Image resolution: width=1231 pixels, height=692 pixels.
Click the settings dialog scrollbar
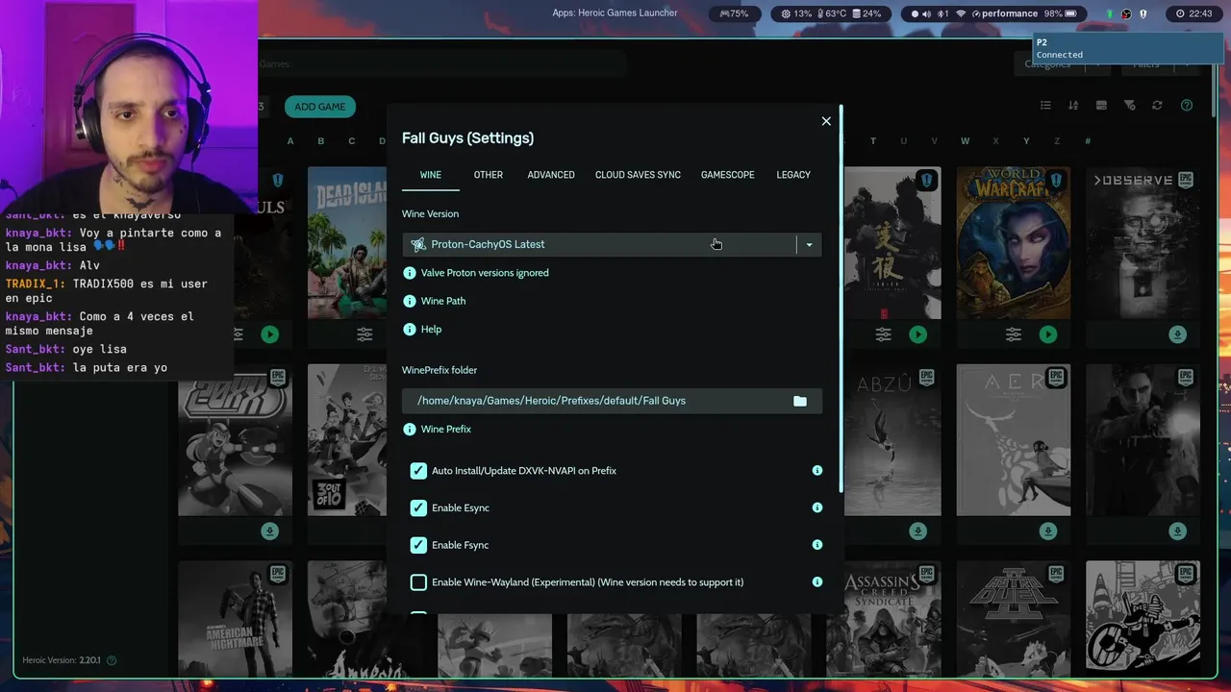[842, 299]
